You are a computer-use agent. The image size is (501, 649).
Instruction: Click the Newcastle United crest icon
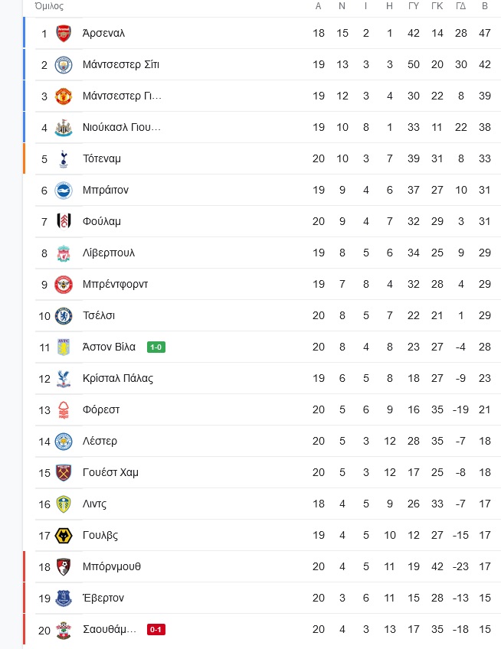pyautogui.click(x=64, y=128)
